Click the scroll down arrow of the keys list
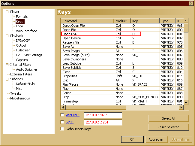This screenshot has height=146, width=195. coord(186,102)
